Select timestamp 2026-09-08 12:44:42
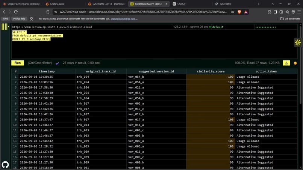 [x=47, y=141]
